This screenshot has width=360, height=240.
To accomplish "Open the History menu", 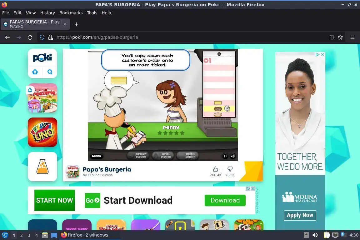I will point(47,13).
